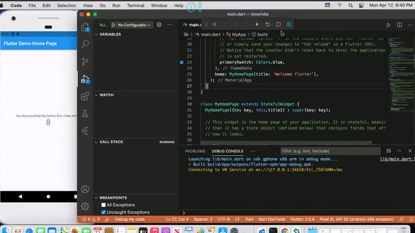The height and width of the screenshot is (233, 415).
Task: Disable the Uncaught Exceptions breakpoint checkbox
Action: (x=104, y=212)
